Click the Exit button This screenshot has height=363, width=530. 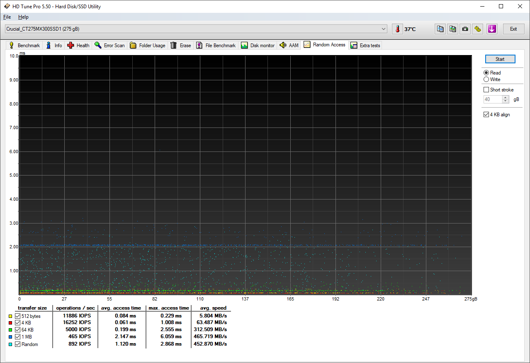click(x=513, y=29)
